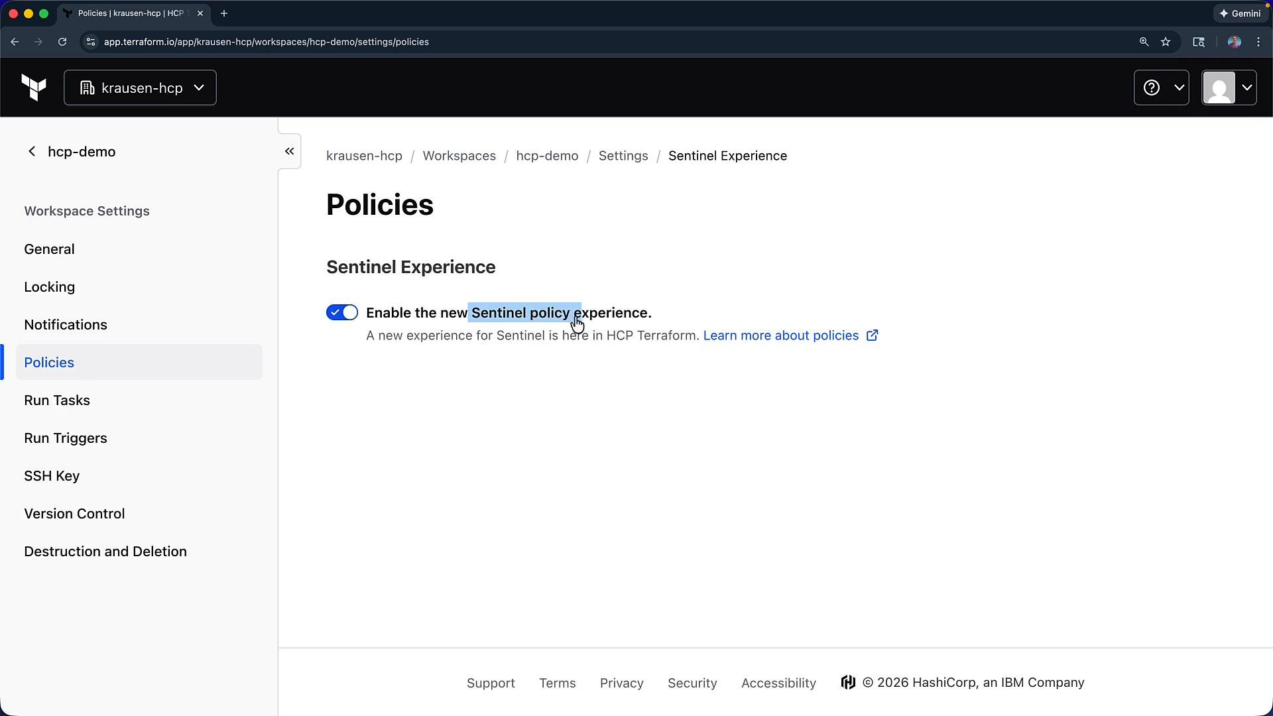The width and height of the screenshot is (1273, 716).
Task: Open the zoom magnifier in address bar
Action: tap(1144, 42)
